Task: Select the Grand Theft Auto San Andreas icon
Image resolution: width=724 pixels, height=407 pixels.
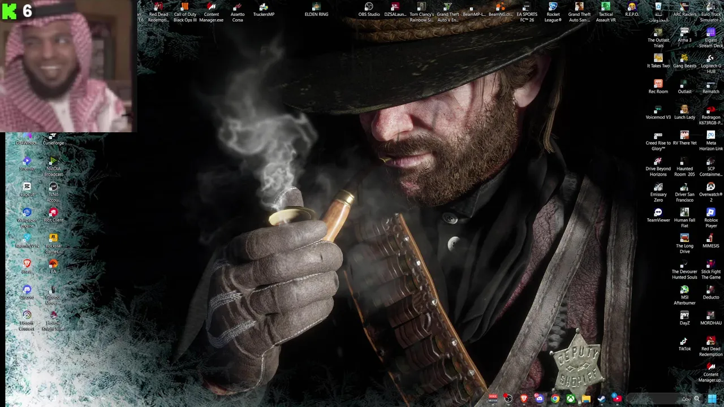Action: 579,12
